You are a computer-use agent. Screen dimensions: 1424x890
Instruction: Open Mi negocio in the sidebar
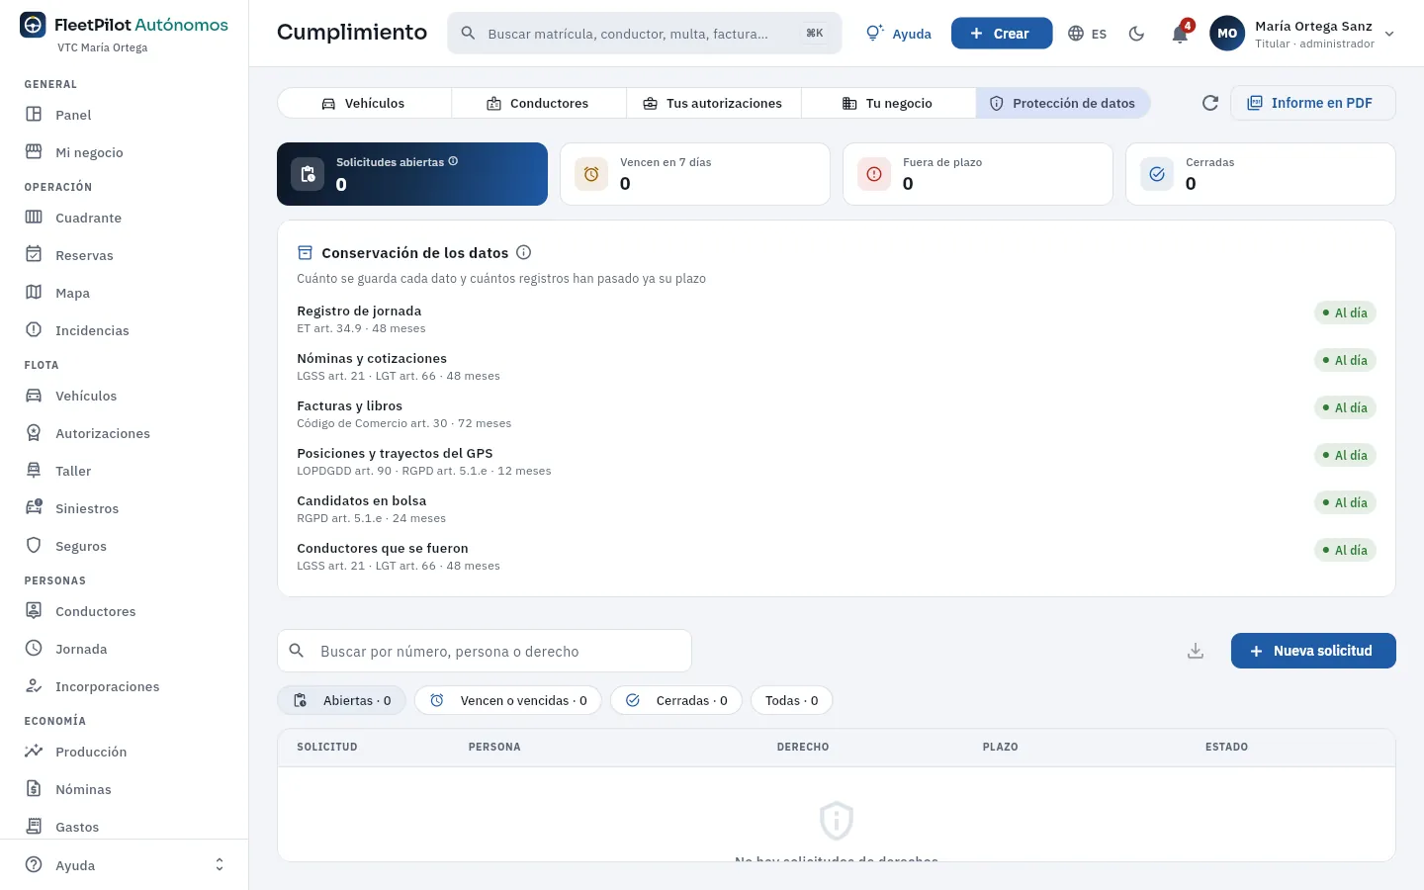[x=124, y=152]
